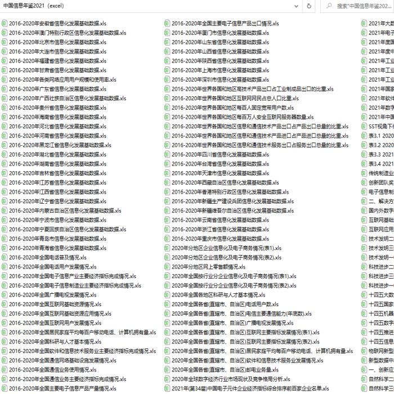Image resolution: width=394 pixels, height=394 pixels.
Task: Click file icon of 2016-2020年福建省信息化发展基础数据.xls
Action: point(5,61)
